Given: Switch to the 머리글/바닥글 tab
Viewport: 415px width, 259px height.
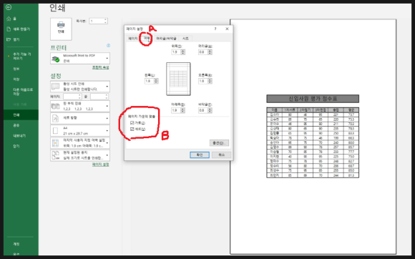Looking at the screenshot, I should (166, 39).
